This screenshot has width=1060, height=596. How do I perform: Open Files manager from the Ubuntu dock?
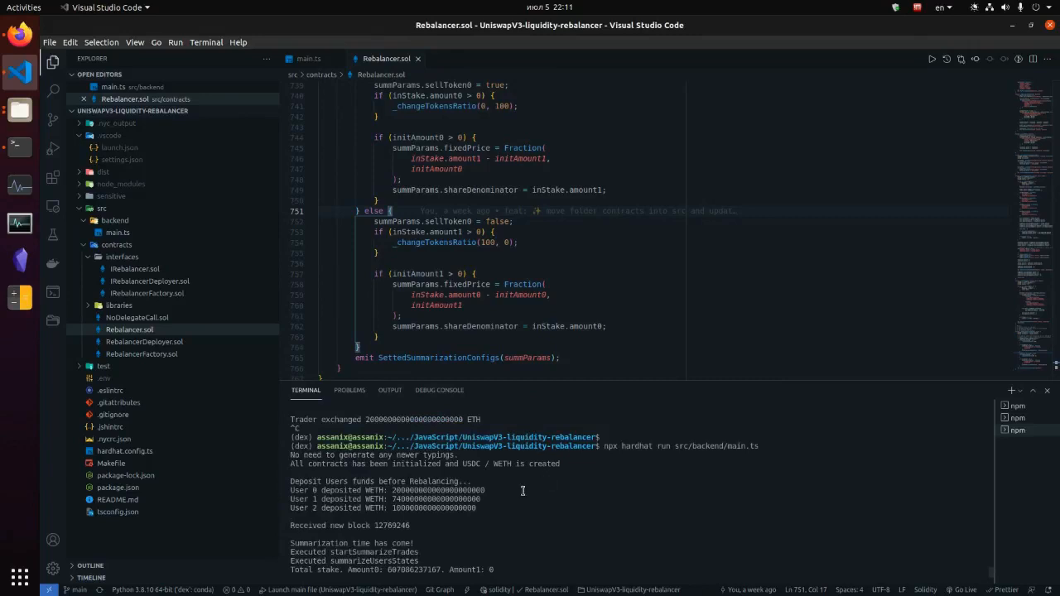(20, 110)
